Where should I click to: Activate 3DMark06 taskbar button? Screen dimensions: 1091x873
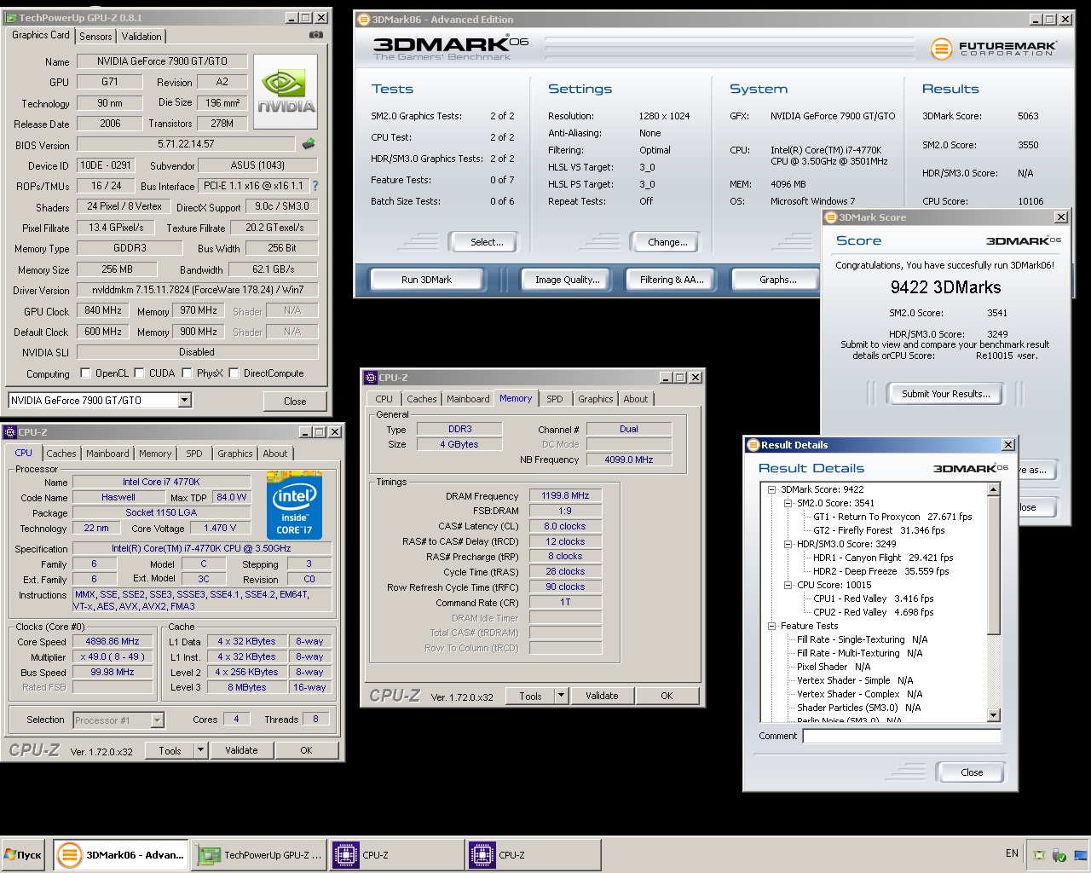(x=121, y=854)
